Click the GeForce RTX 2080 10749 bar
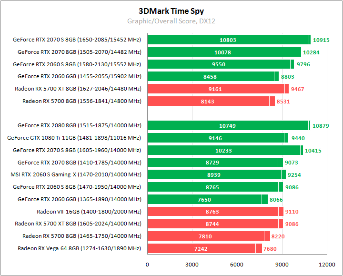343x276 pixels. [x=228, y=125]
